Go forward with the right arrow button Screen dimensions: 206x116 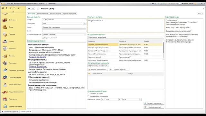[x=33, y=9]
